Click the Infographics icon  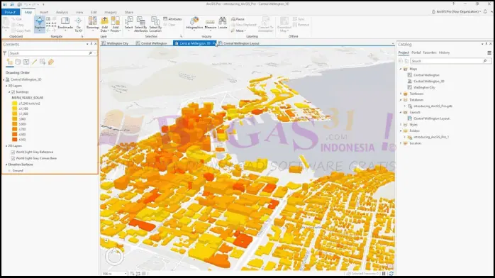pos(194,23)
